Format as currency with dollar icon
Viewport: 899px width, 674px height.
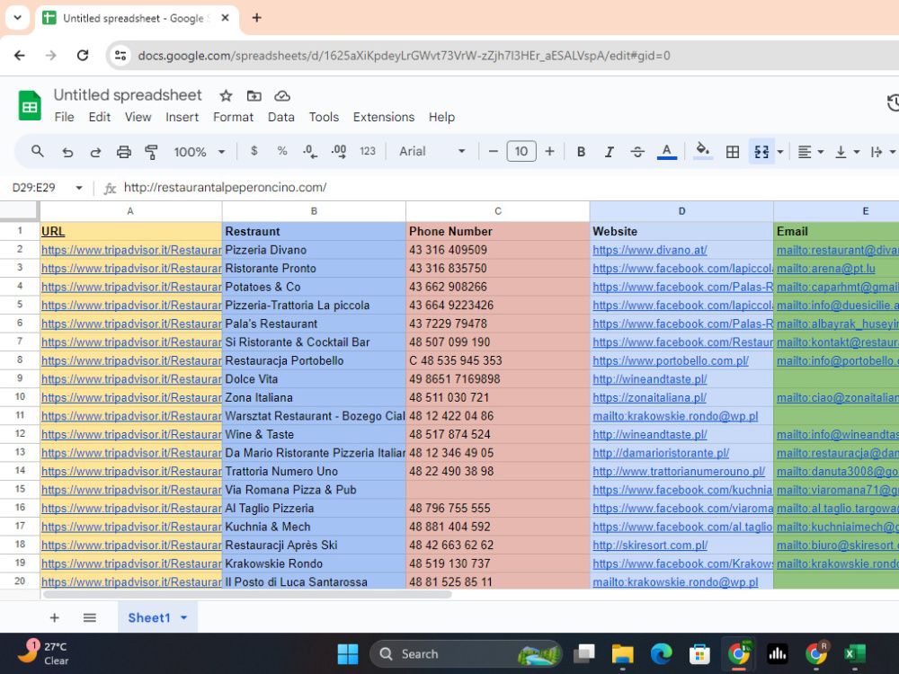(254, 151)
